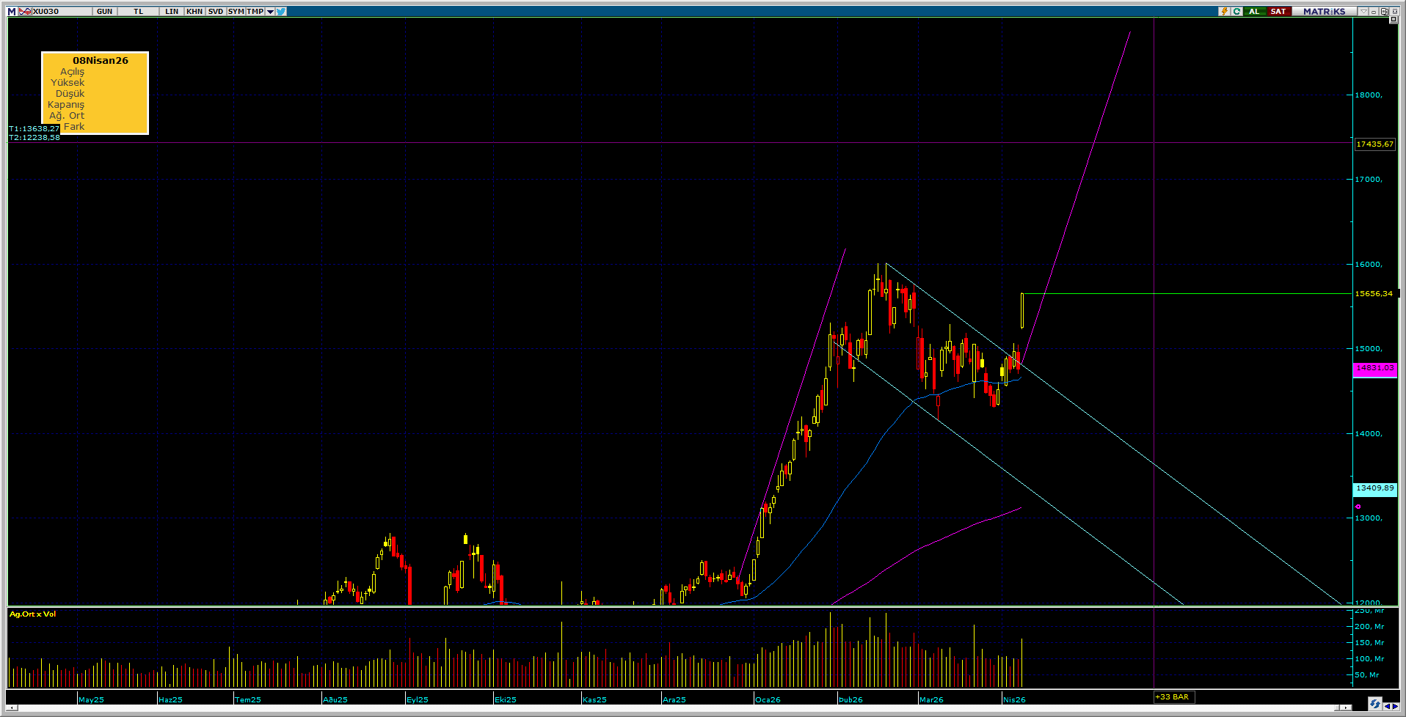Open the GUN period selector
This screenshot has width=1406, height=717.
105,11
